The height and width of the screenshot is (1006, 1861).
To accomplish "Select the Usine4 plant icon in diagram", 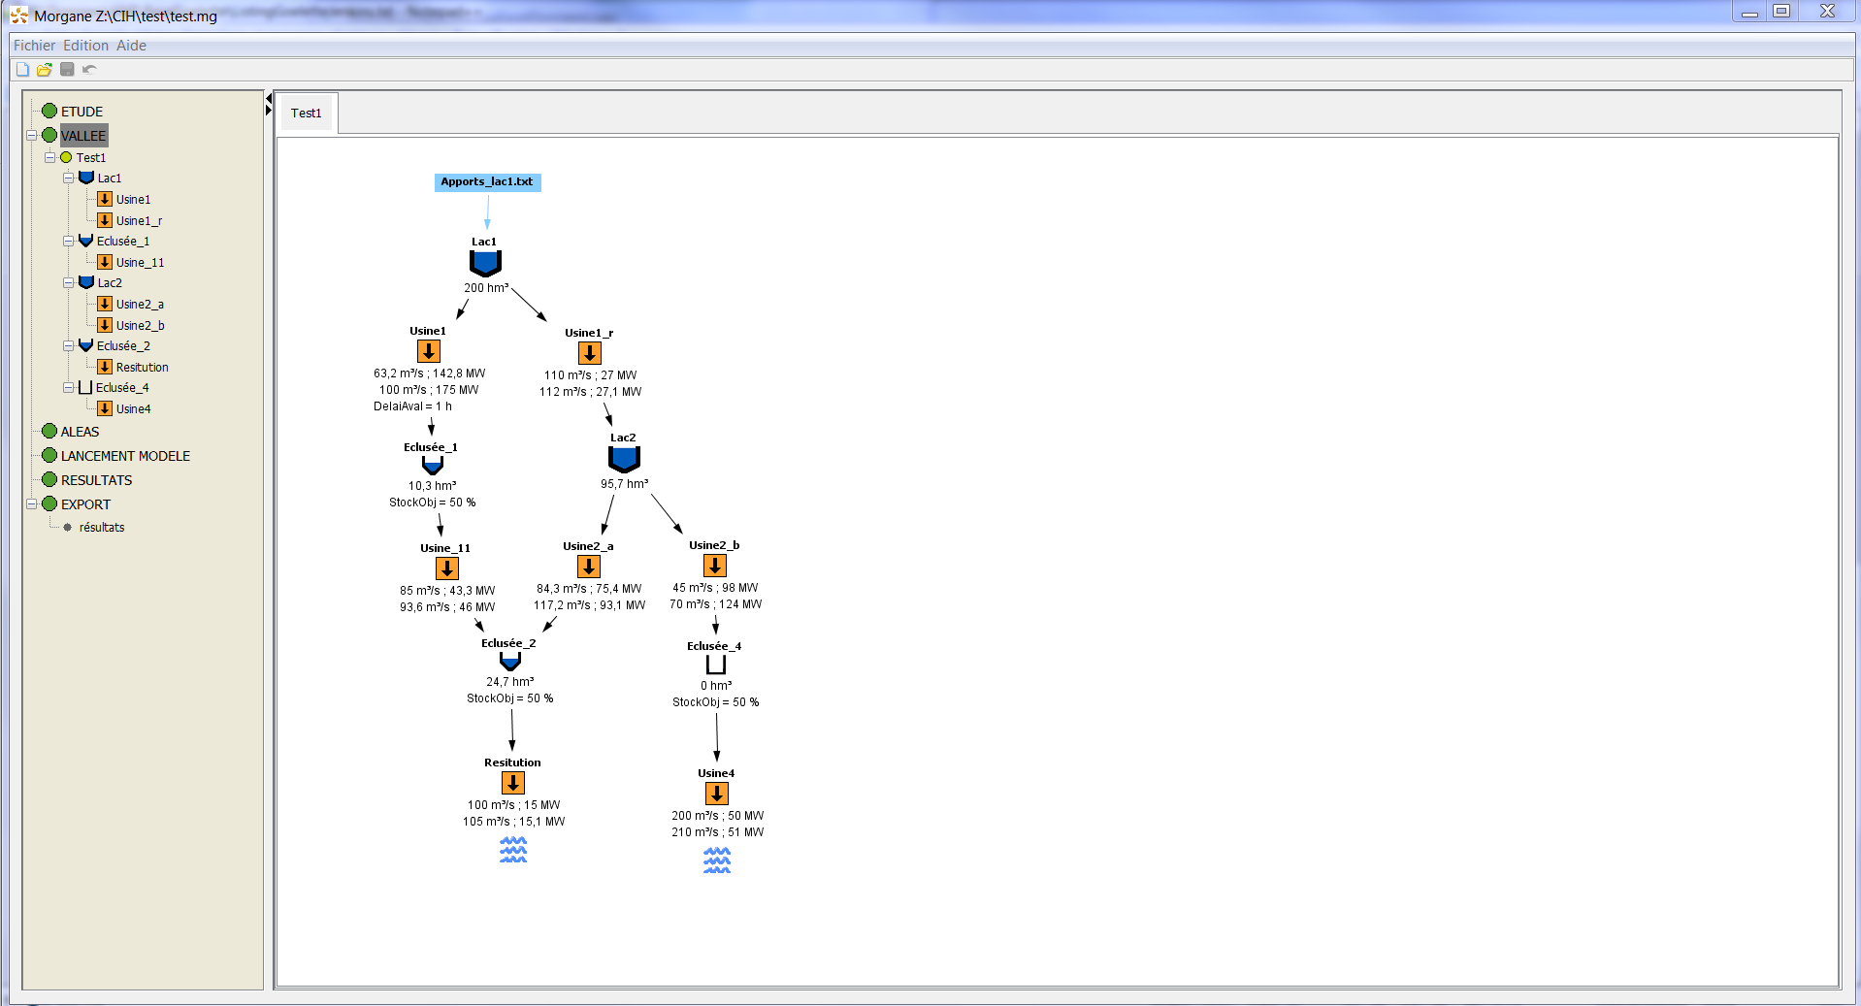I will [x=716, y=794].
